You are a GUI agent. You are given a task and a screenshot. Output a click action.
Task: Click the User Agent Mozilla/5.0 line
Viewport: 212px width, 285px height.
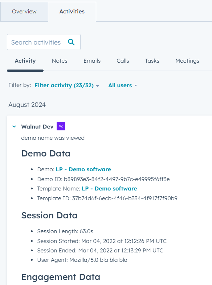pyautogui.click(x=82, y=260)
